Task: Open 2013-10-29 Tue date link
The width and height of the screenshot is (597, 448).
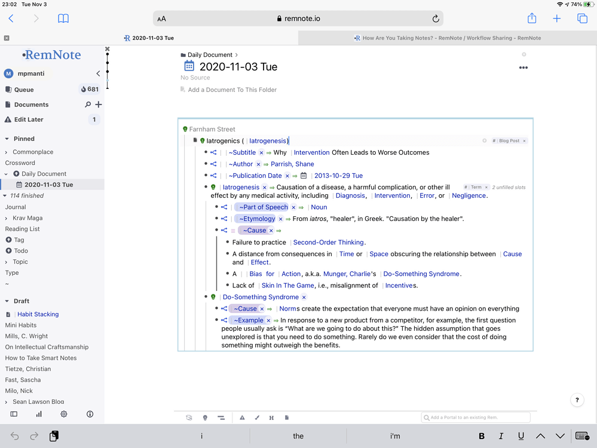Action: click(338, 176)
